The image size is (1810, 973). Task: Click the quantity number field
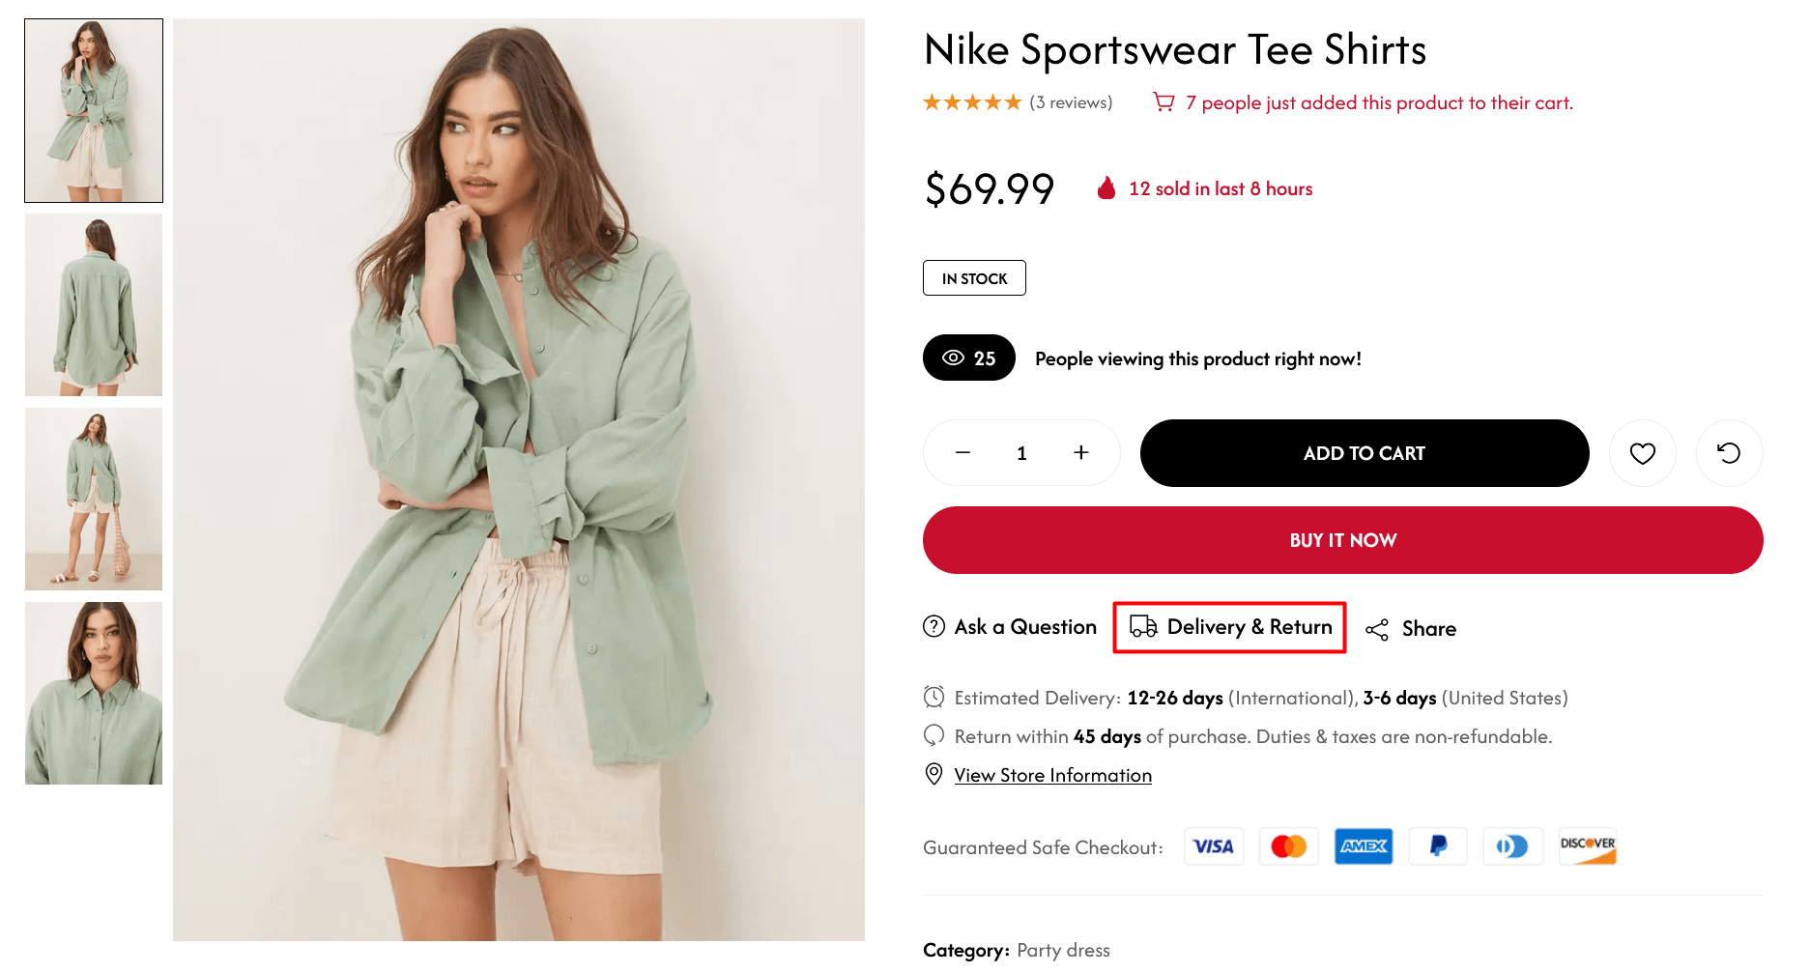[x=1021, y=453]
